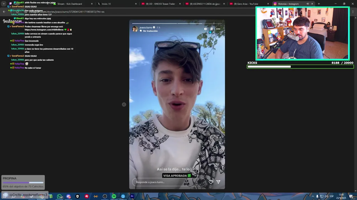Open joaco.turro profile picture
This screenshot has width=357, height=200.
click(x=135, y=29)
